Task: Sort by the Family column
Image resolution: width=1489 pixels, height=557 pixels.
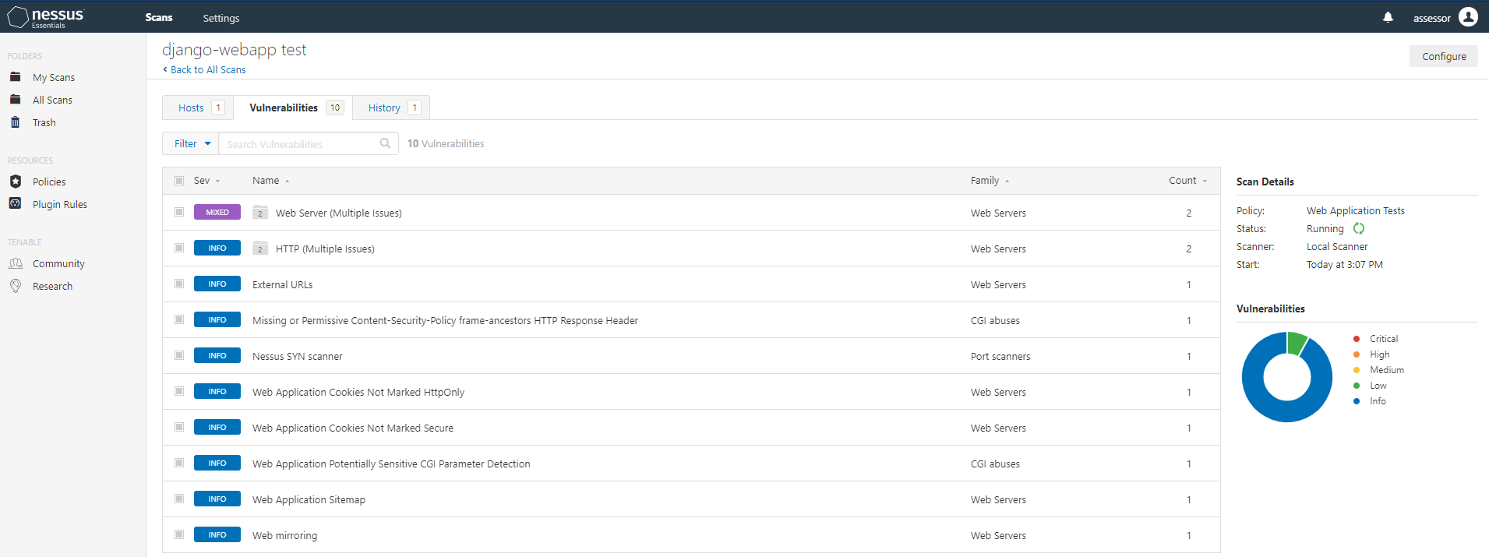Action: coord(990,180)
